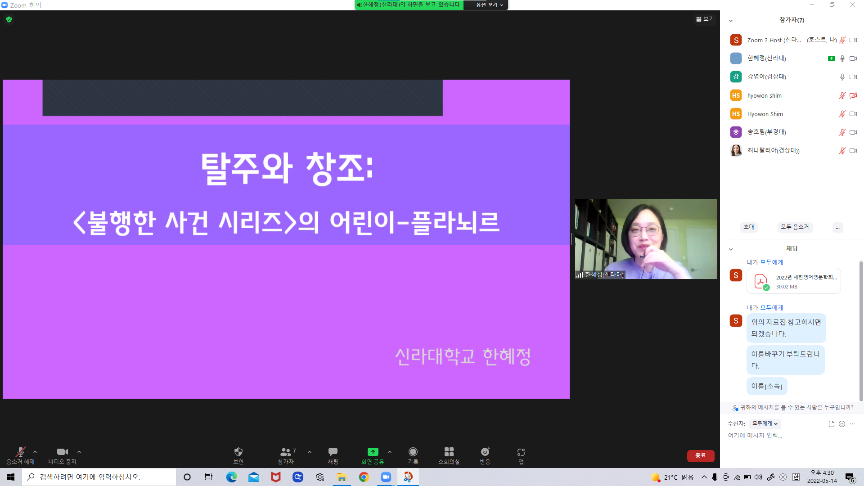Toggle the Chat panel button
This screenshot has height=486, width=864.
coord(333,455)
